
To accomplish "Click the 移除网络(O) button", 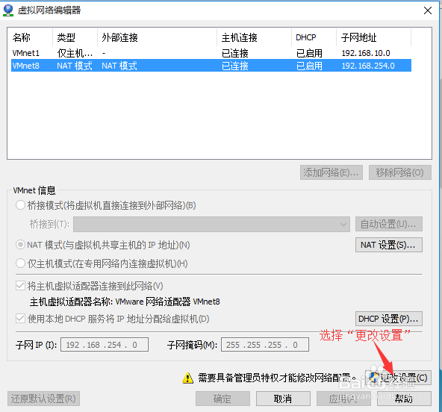I will pos(400,172).
